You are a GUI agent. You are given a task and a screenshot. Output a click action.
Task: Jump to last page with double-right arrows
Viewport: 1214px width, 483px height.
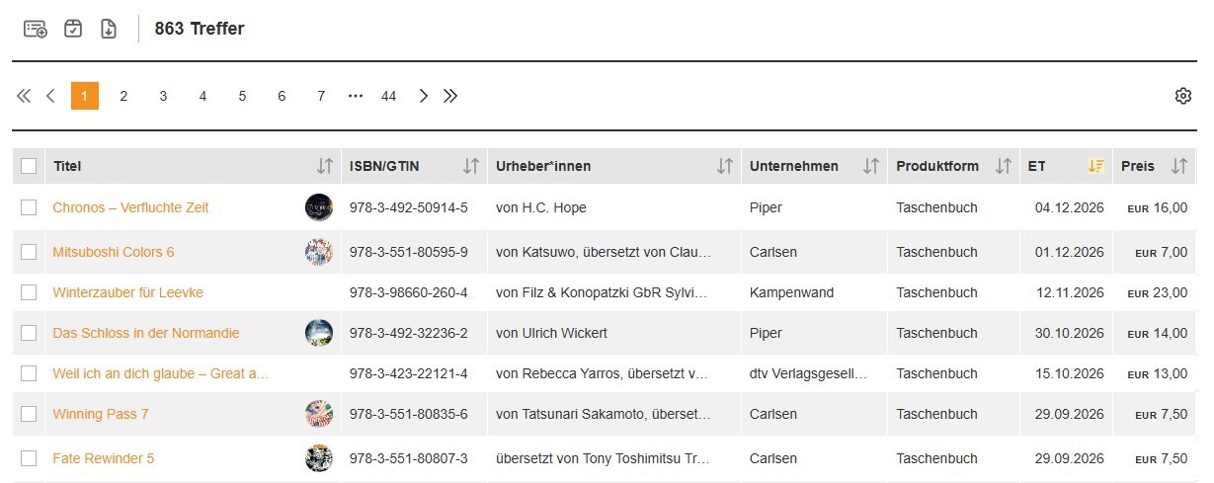tap(450, 96)
